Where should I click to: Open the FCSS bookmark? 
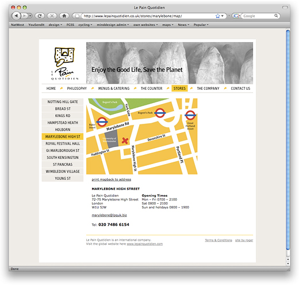tap(70, 25)
